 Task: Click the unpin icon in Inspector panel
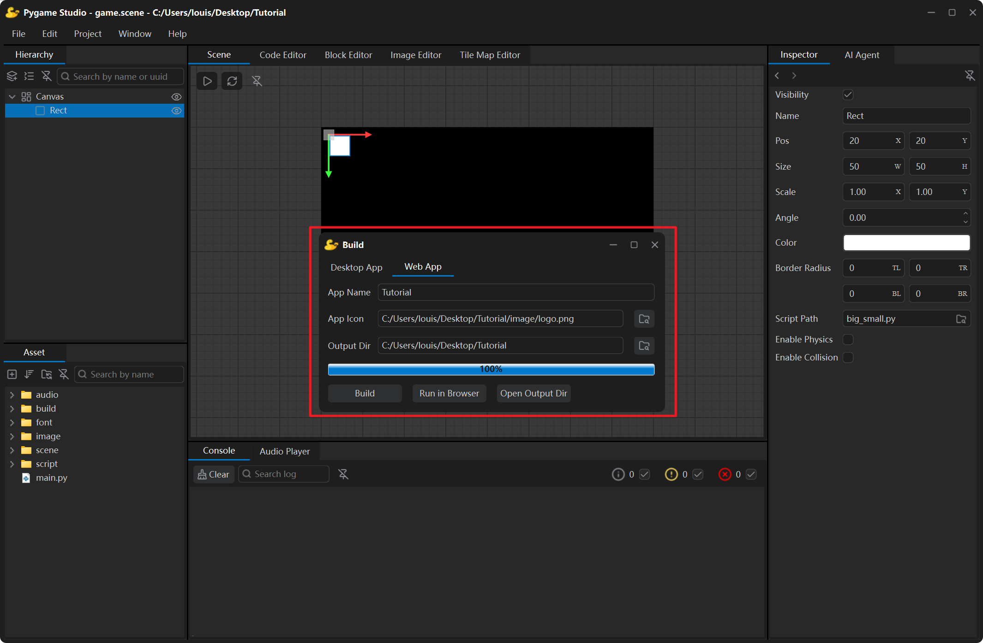[x=970, y=76]
